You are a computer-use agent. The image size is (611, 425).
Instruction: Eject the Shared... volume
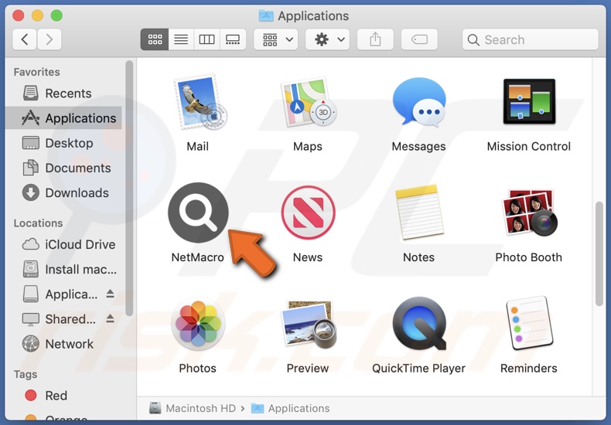pyautogui.click(x=111, y=318)
